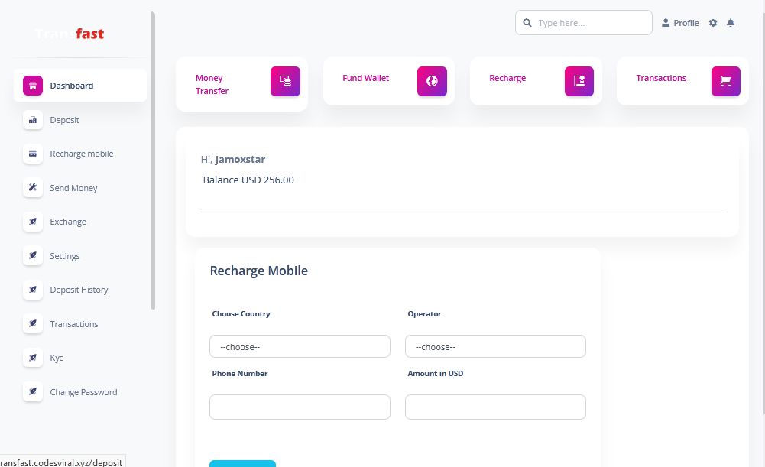Go to Exchange in the sidebar
This screenshot has height=467, width=765.
68,222
